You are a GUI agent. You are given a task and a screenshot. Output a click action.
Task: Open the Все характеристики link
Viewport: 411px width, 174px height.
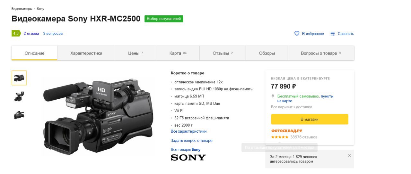tap(189, 131)
